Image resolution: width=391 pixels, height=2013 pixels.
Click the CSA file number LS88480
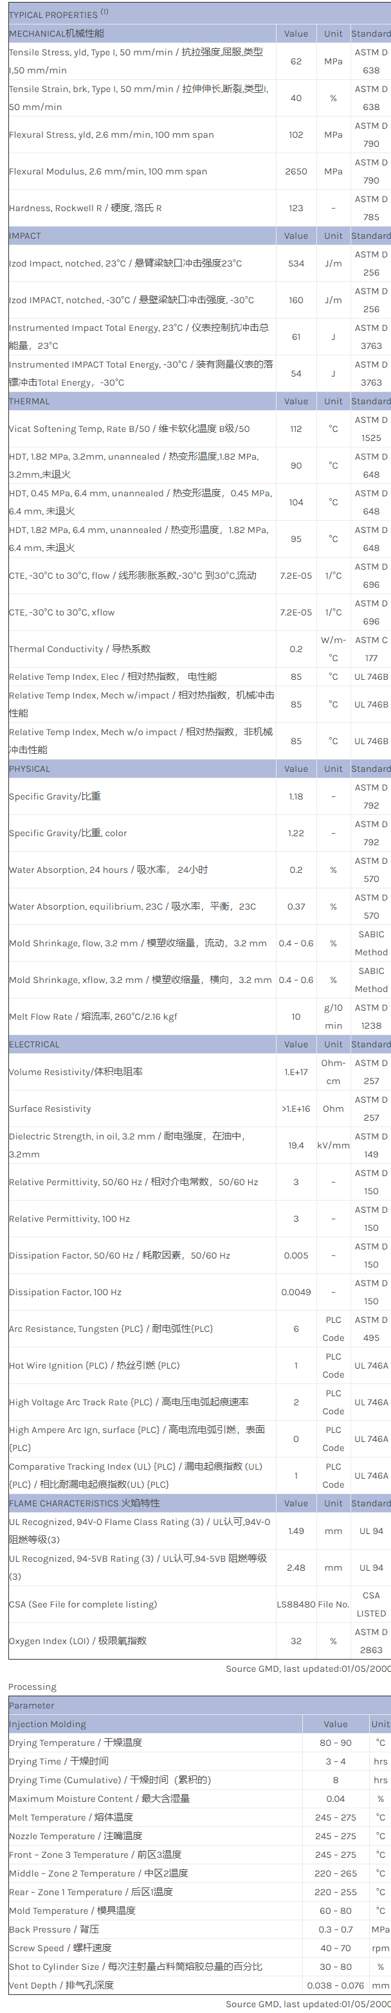[x=296, y=1604]
